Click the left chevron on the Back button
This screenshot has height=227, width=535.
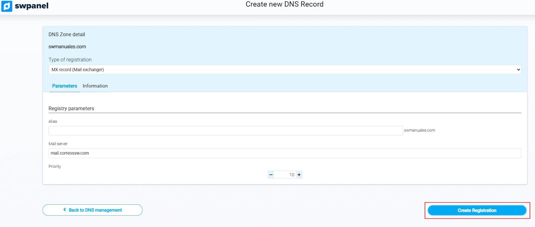65,210
